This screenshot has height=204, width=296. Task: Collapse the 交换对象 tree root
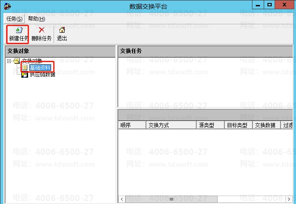(x=9, y=61)
